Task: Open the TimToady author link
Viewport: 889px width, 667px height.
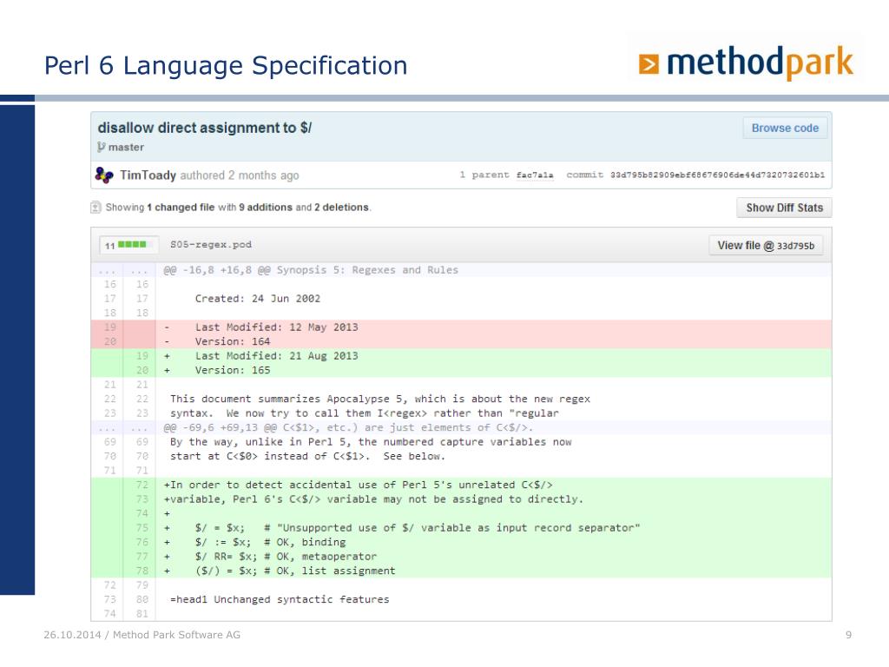Action: pos(148,175)
